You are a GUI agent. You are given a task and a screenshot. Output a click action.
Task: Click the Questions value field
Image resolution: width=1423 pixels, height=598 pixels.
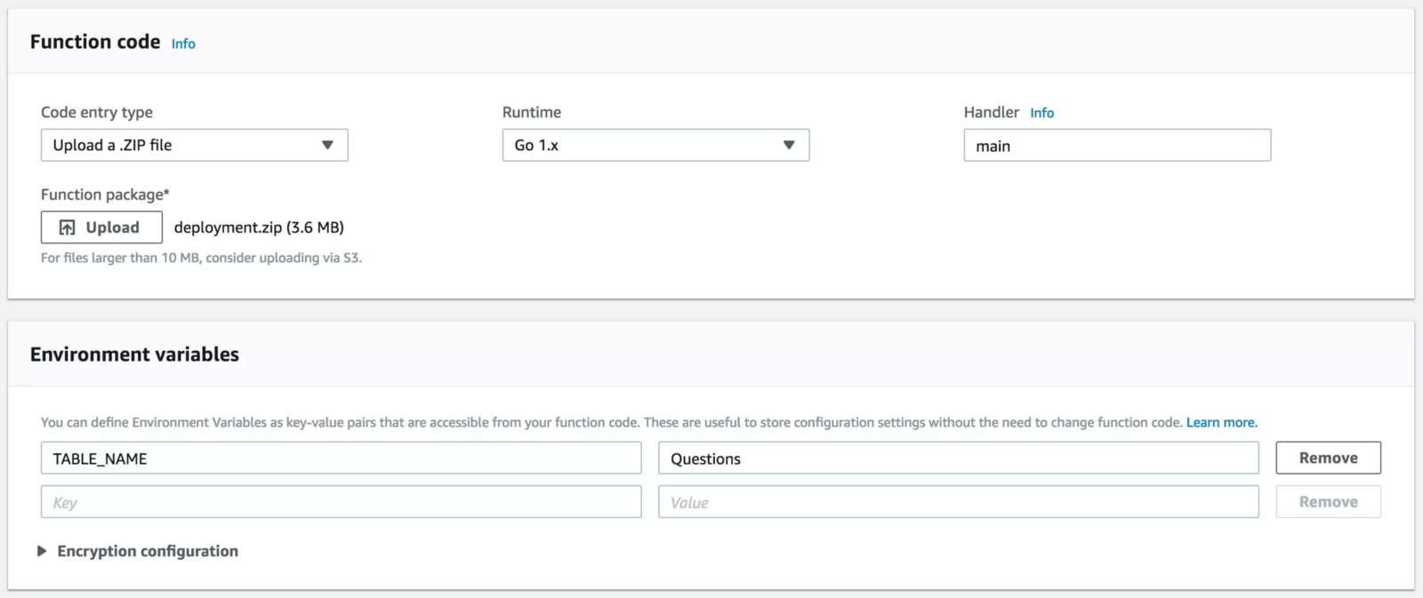958,458
